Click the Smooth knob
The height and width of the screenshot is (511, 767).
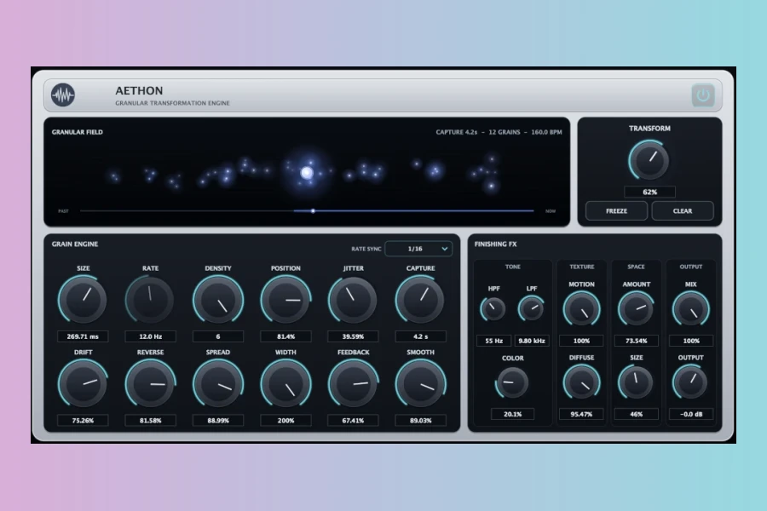420,383
